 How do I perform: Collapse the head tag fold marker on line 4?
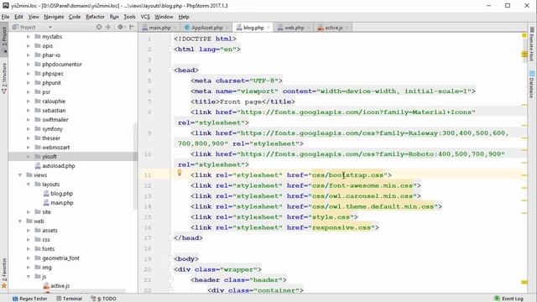[x=170, y=70]
